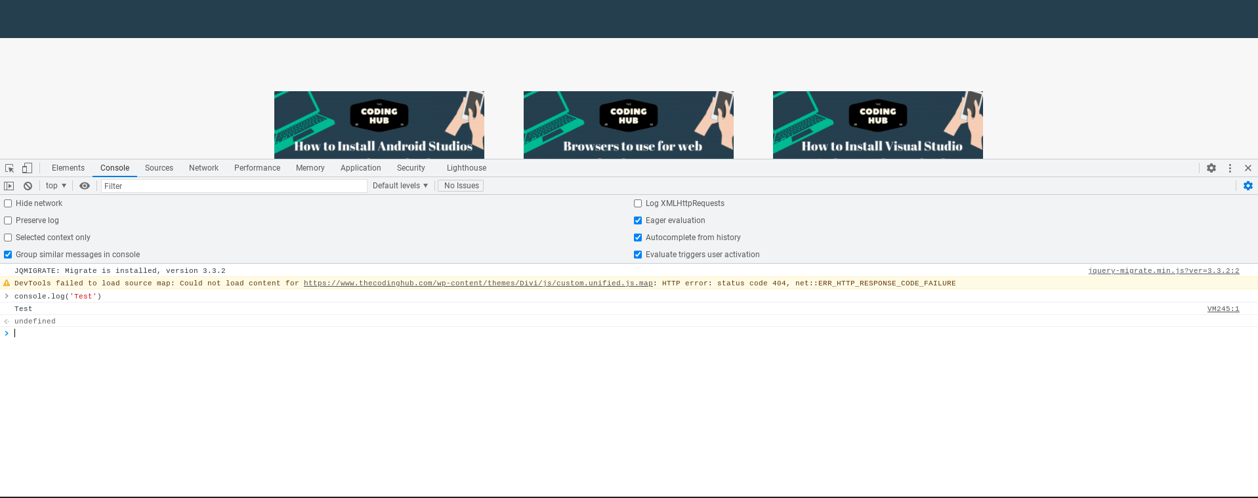Image resolution: width=1258 pixels, height=498 pixels.
Task: Activate the inspect element picker icon
Action: tap(9, 168)
